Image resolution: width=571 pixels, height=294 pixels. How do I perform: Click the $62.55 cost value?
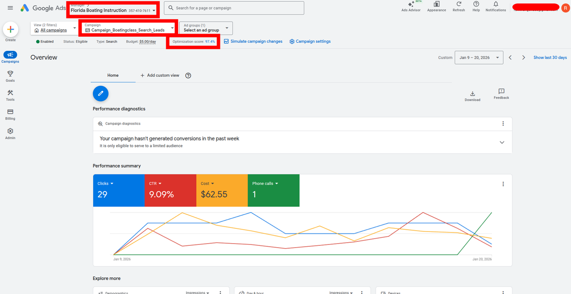pyautogui.click(x=214, y=195)
